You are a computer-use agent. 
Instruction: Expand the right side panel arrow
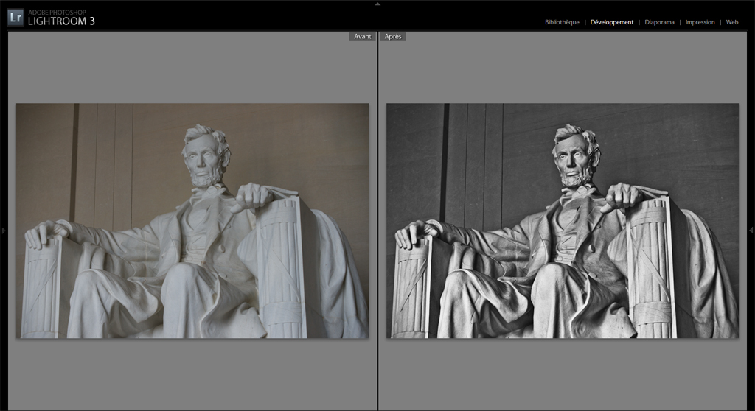tap(751, 231)
